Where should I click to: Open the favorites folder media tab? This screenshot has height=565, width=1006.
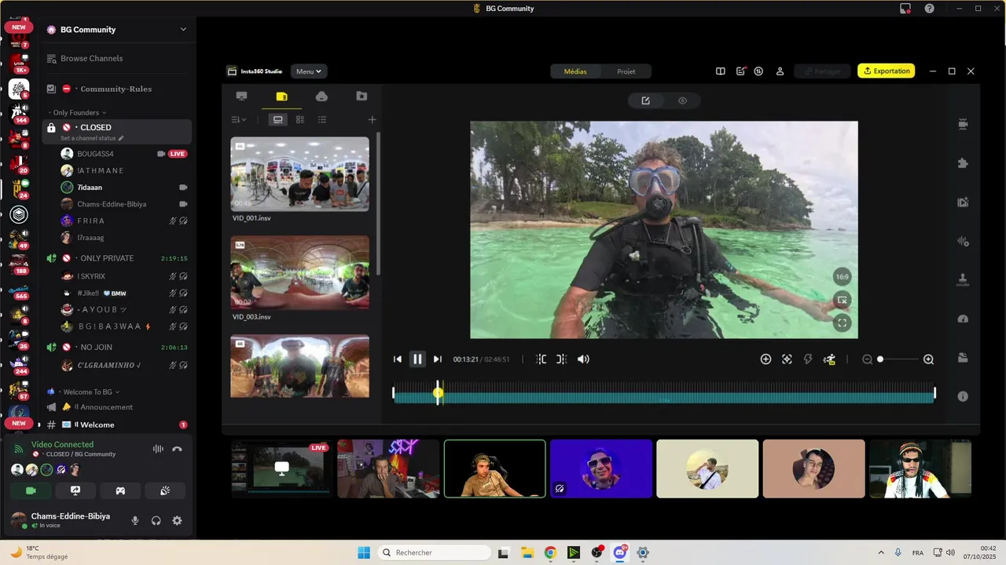point(362,97)
